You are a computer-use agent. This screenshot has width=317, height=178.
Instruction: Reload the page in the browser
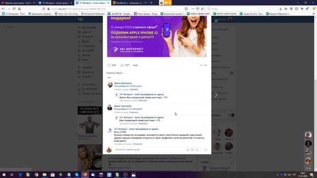14,9
